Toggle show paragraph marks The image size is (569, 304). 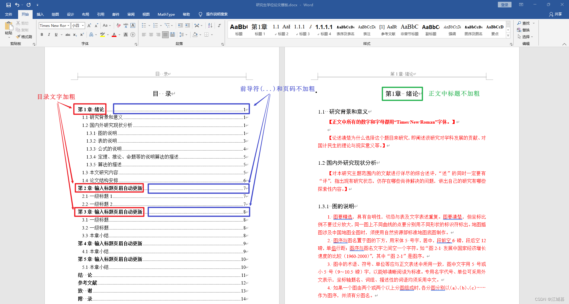click(x=219, y=25)
